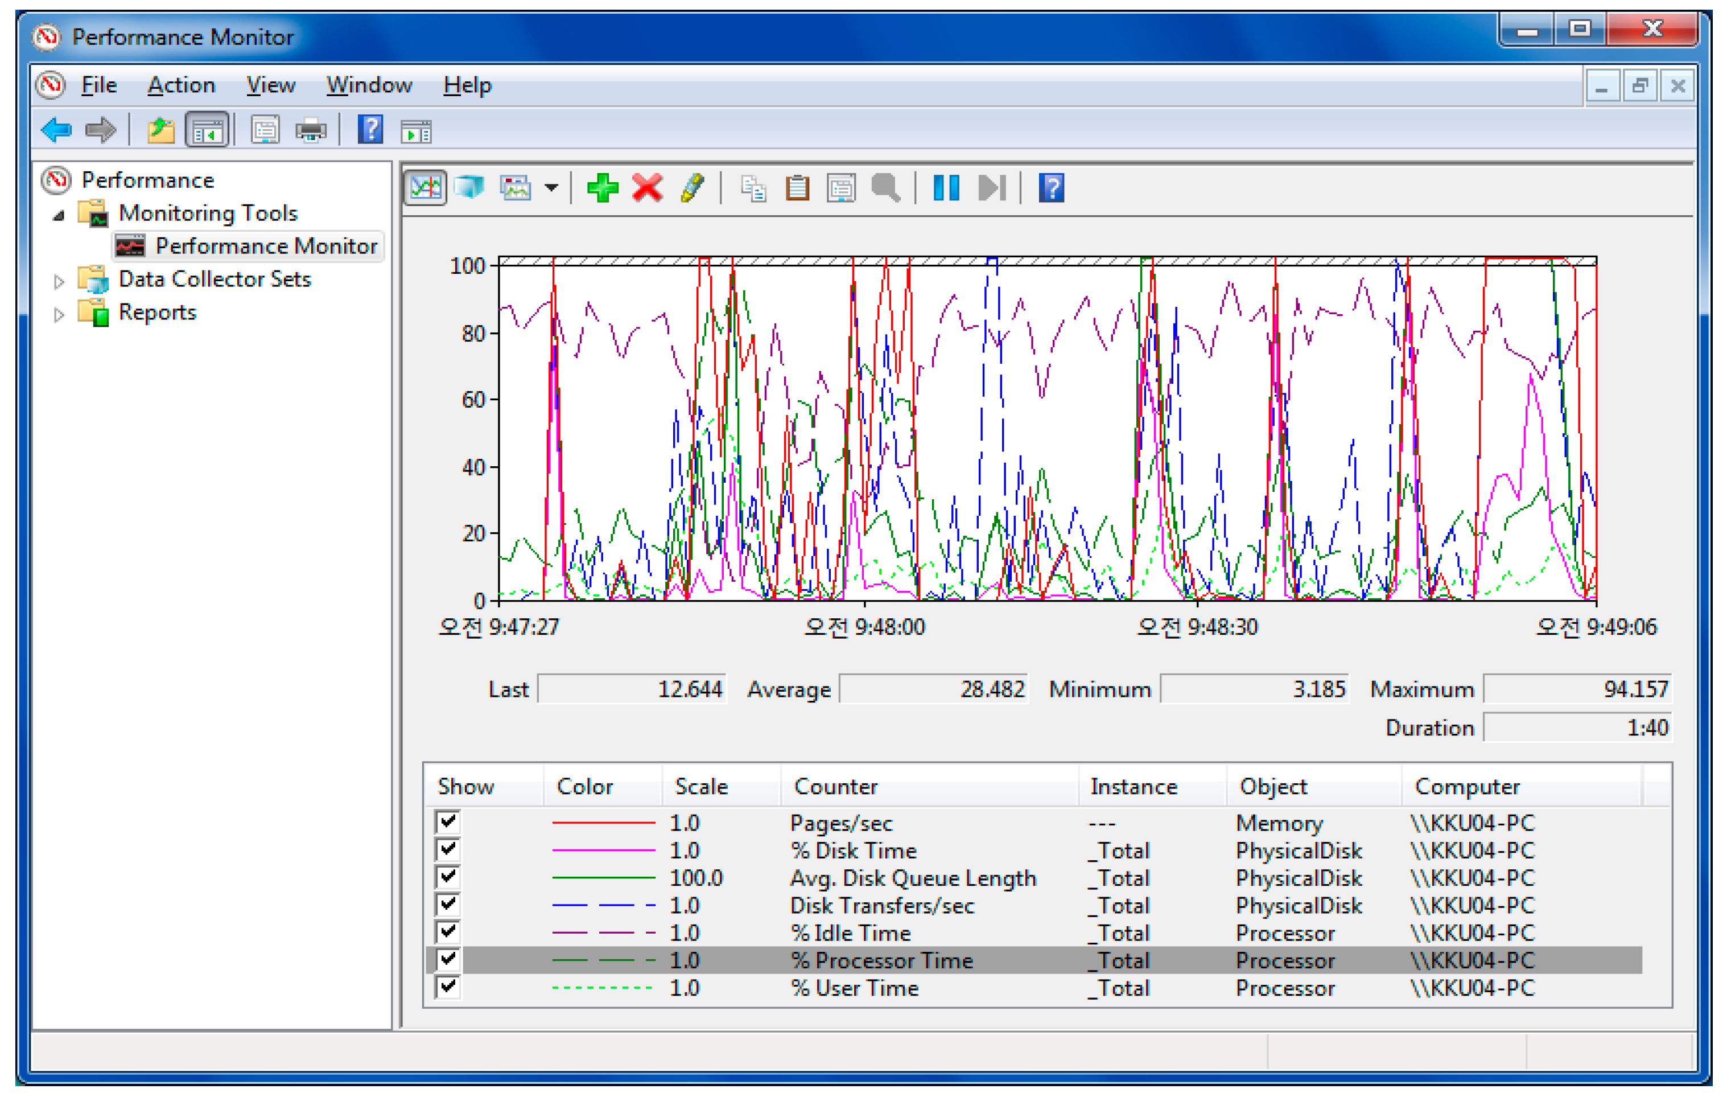Viewport: 1727px width, 1093px height.
Task: Click the dashed blue line for Disk Transfers/sec
Action: pyautogui.click(x=603, y=905)
